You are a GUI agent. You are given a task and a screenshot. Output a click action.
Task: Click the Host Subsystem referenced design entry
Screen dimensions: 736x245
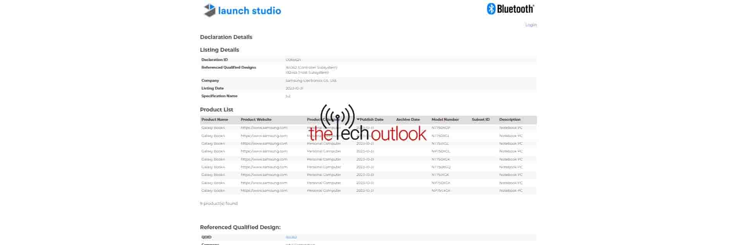pyautogui.click(x=307, y=73)
